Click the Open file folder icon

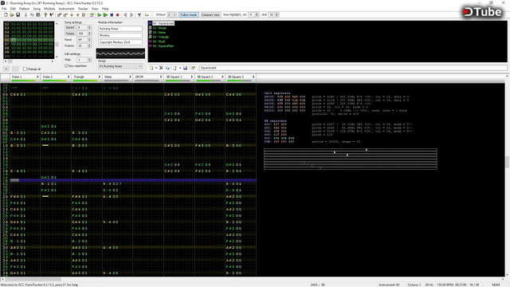pyautogui.click(x=12, y=15)
